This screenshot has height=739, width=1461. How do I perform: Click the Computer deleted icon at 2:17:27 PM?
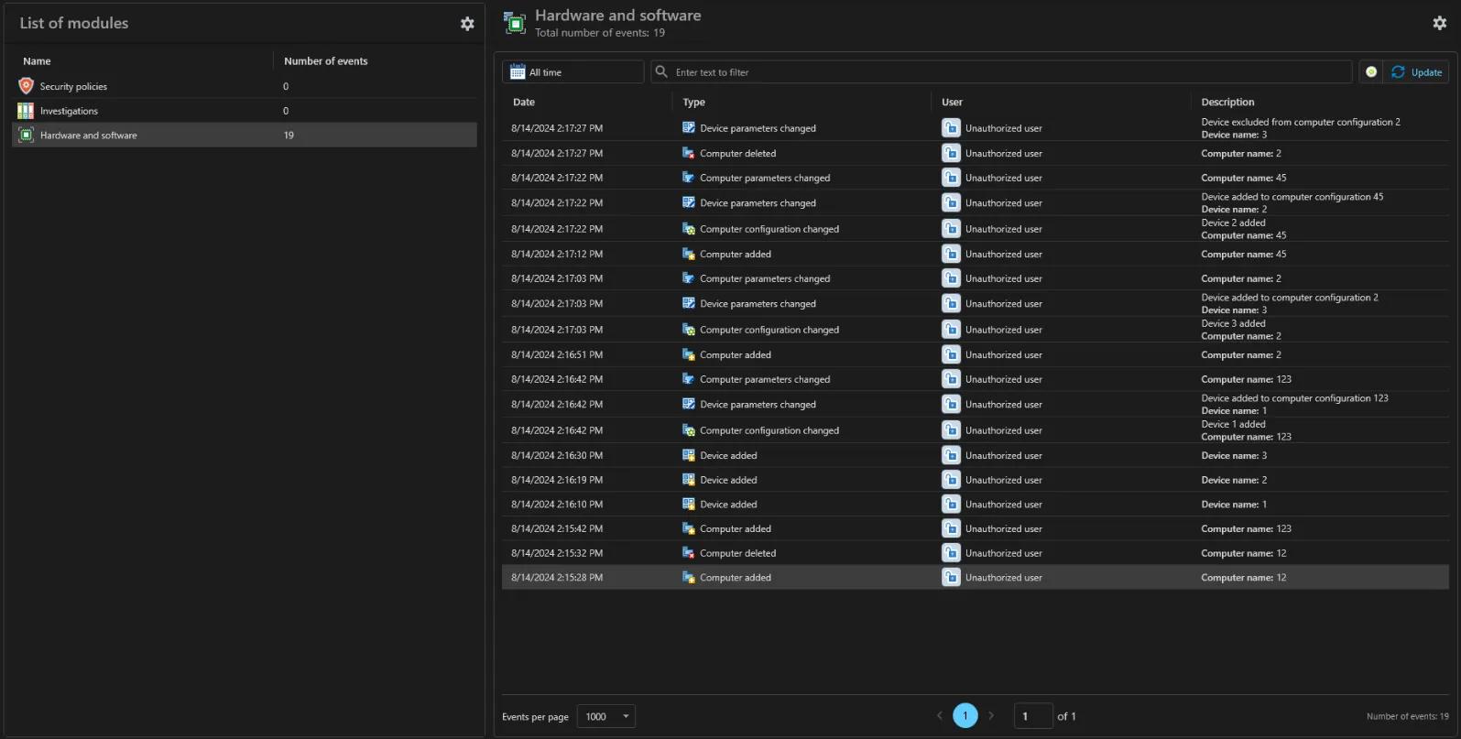[689, 153]
